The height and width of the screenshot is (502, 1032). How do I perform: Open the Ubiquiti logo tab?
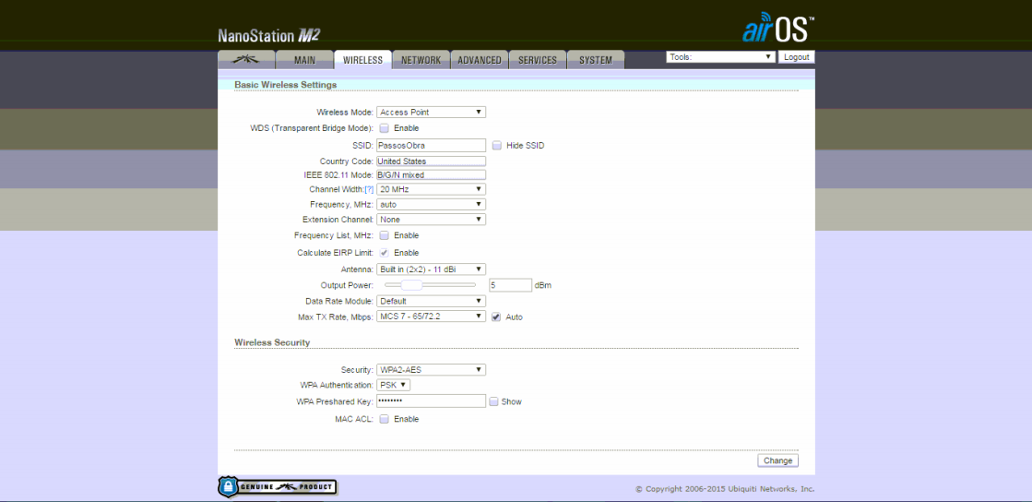(246, 60)
